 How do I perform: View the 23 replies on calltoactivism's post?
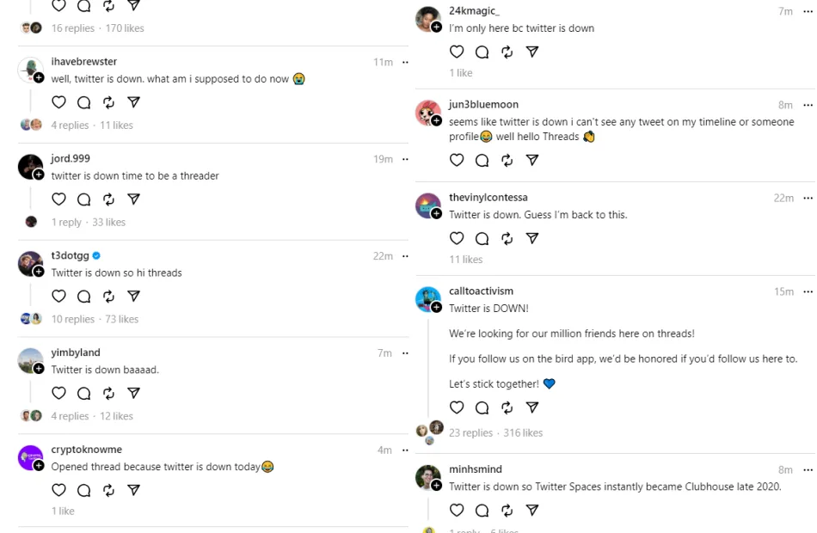pyautogui.click(x=471, y=433)
